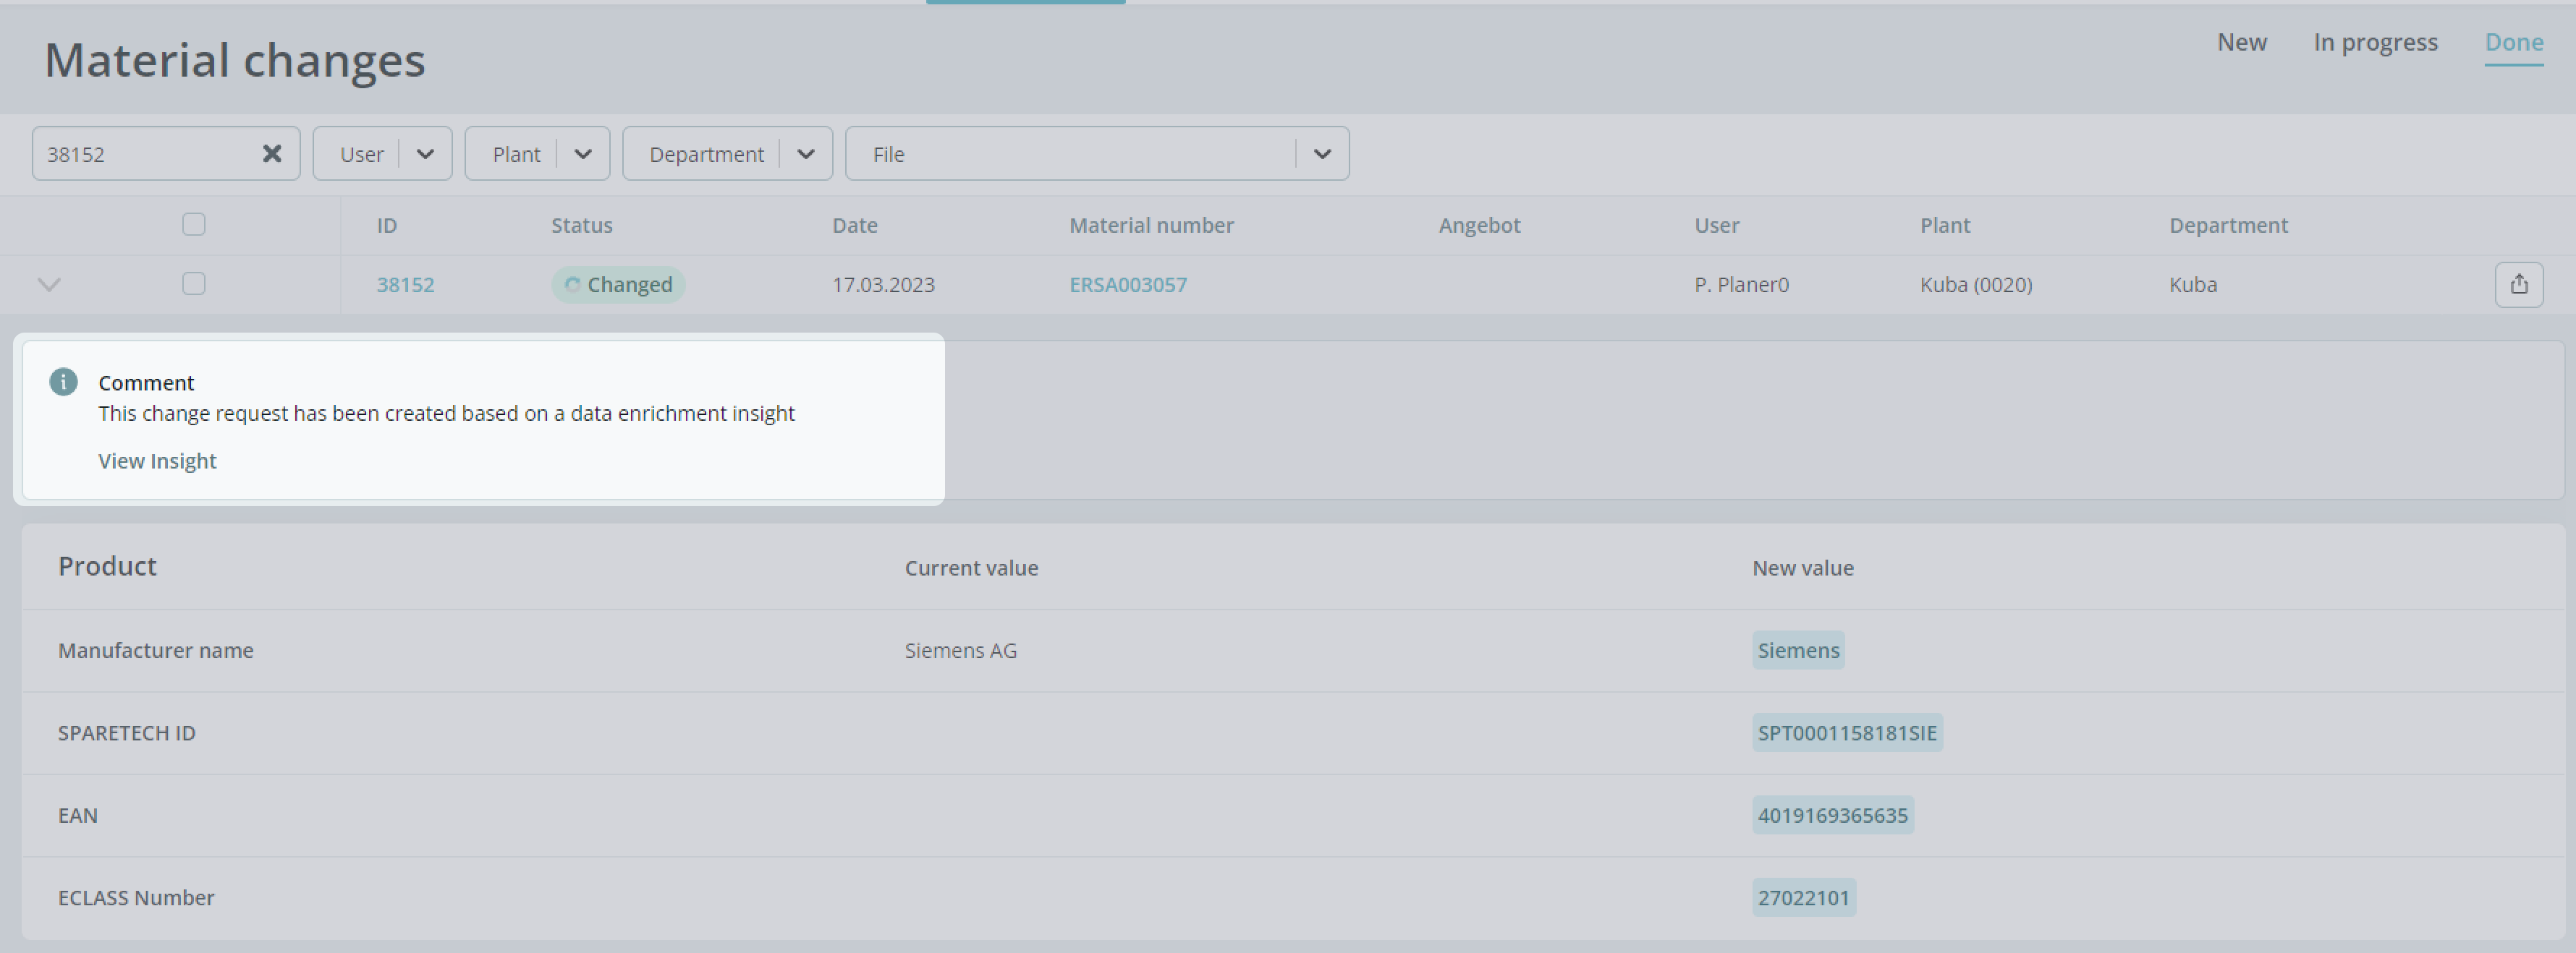Screen dimensions: 2576x953
Task: Switch to the New tab
Action: click(x=2241, y=42)
